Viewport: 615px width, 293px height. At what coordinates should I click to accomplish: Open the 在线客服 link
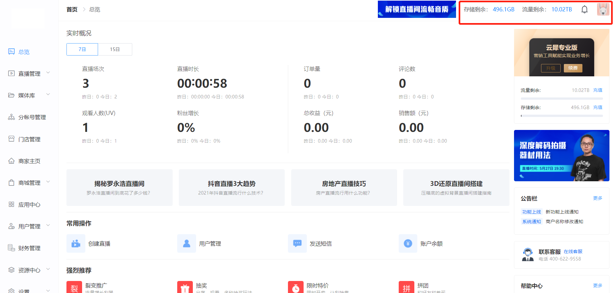pos(573,251)
